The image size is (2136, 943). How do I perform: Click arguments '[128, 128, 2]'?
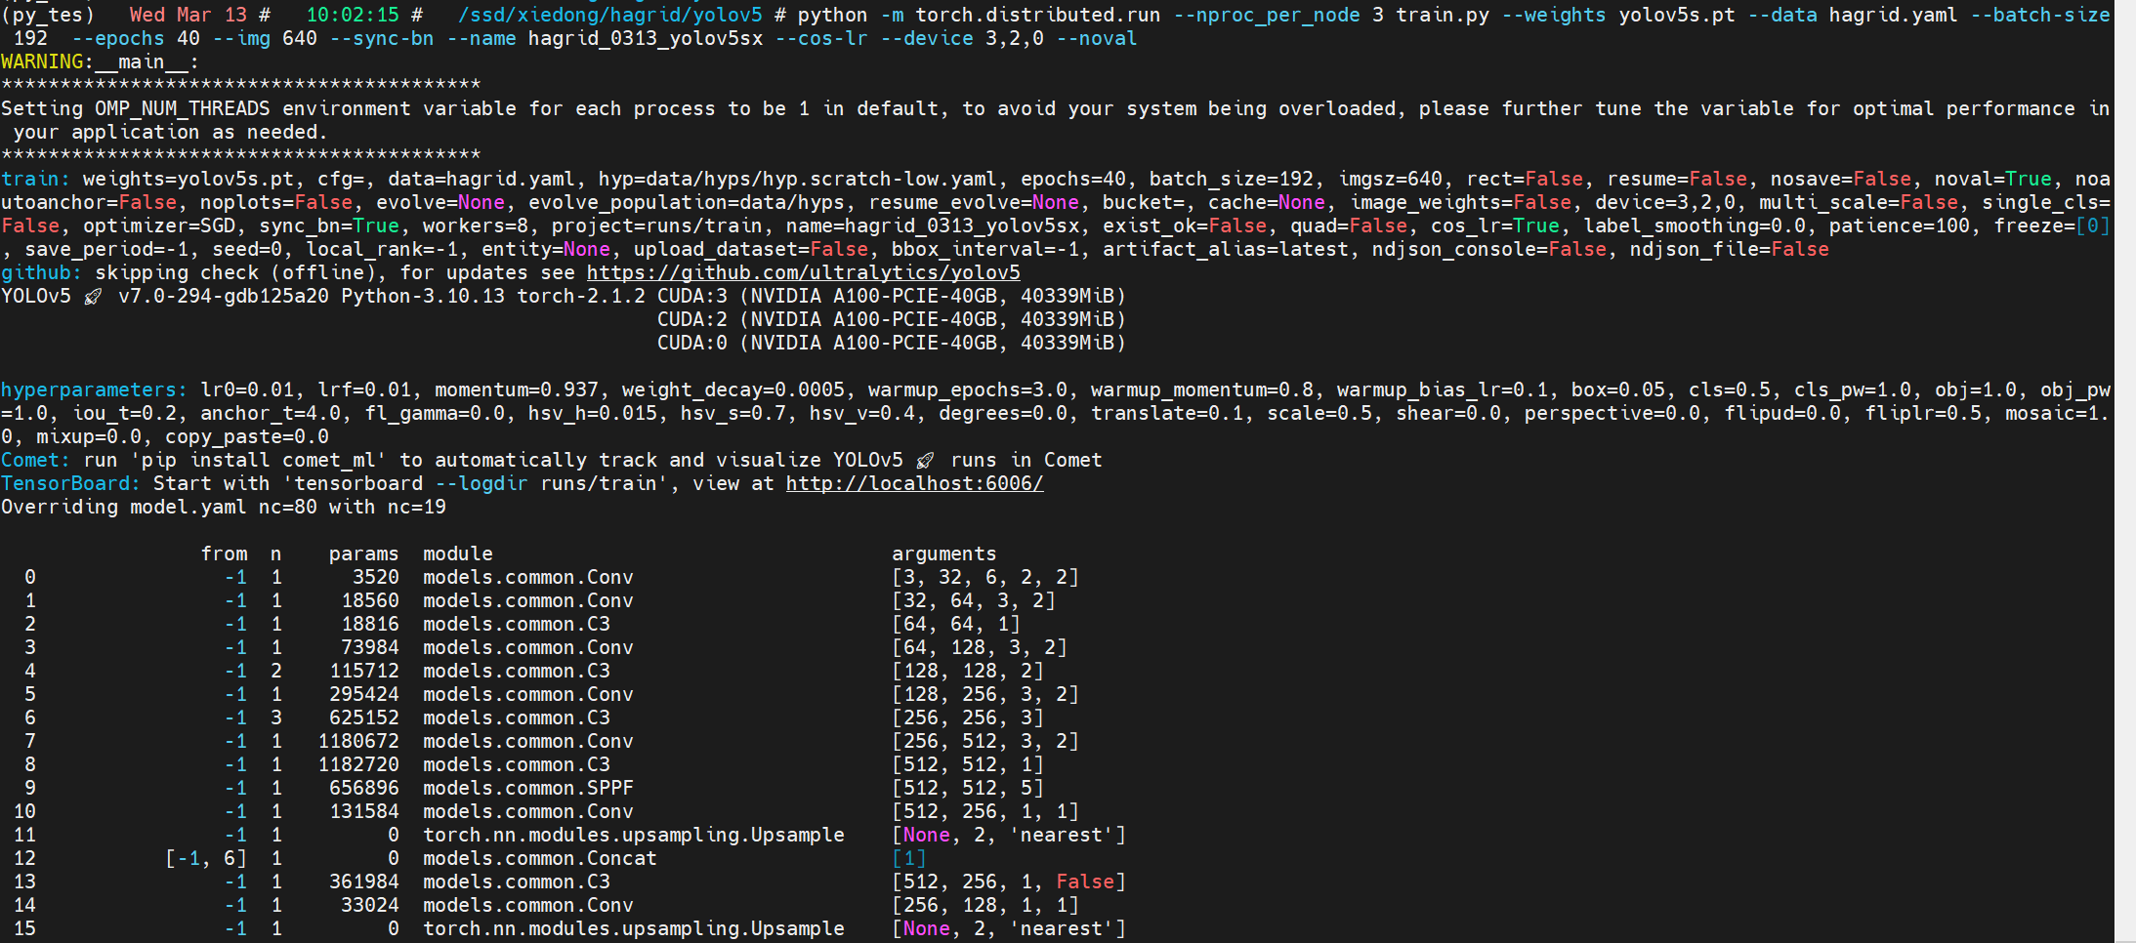click(967, 671)
